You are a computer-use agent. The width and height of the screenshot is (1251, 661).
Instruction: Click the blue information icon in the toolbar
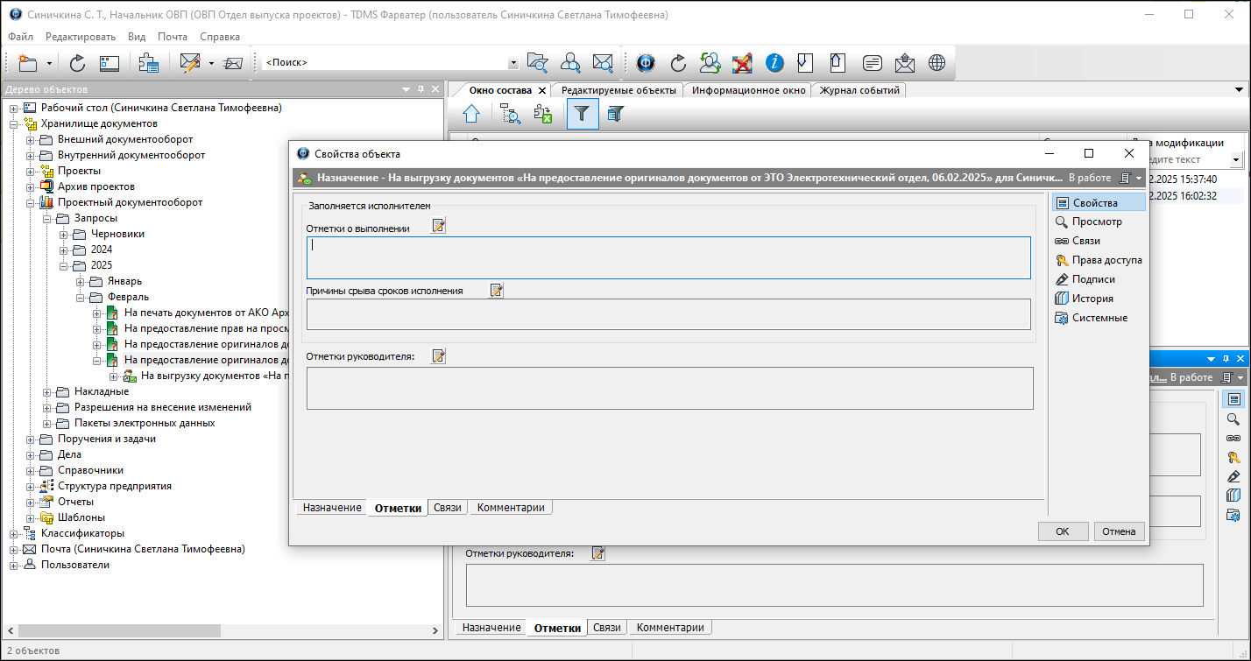[774, 63]
